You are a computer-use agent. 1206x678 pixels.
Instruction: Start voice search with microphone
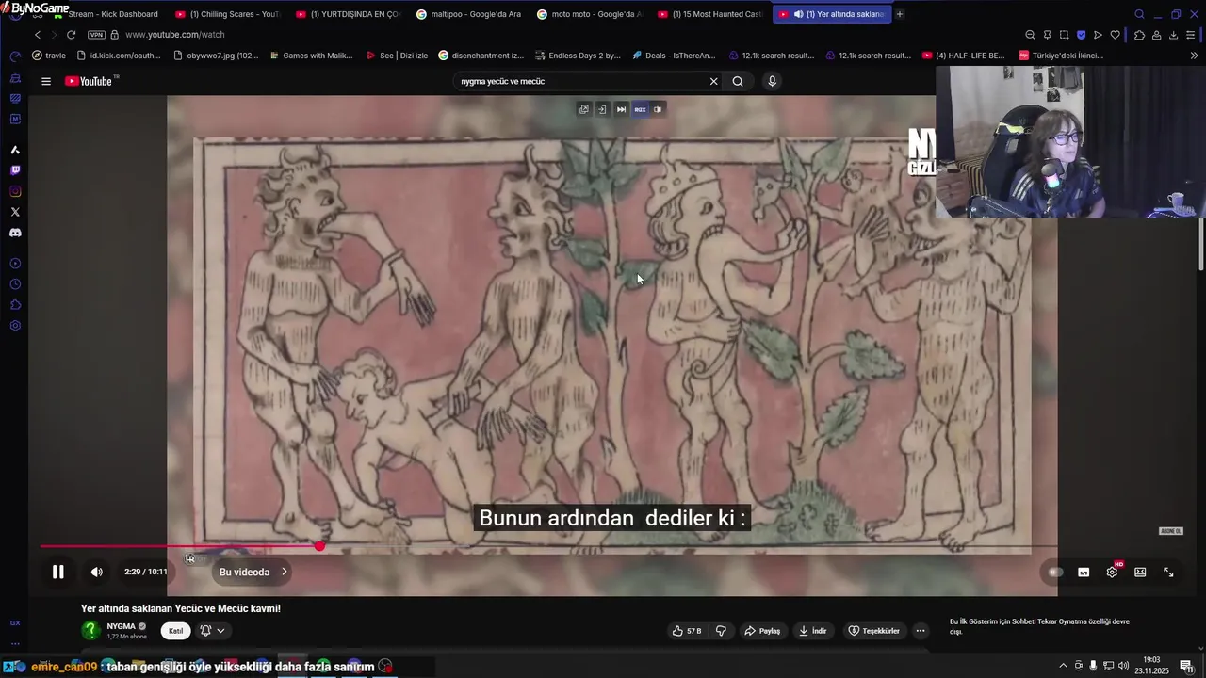[x=772, y=81]
